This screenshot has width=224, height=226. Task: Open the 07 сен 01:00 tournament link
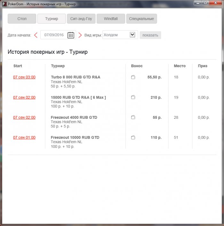24,138
